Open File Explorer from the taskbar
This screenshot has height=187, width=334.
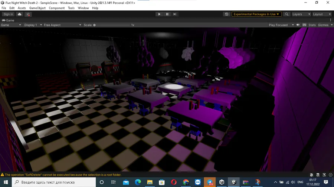pyautogui.click(x=150, y=182)
